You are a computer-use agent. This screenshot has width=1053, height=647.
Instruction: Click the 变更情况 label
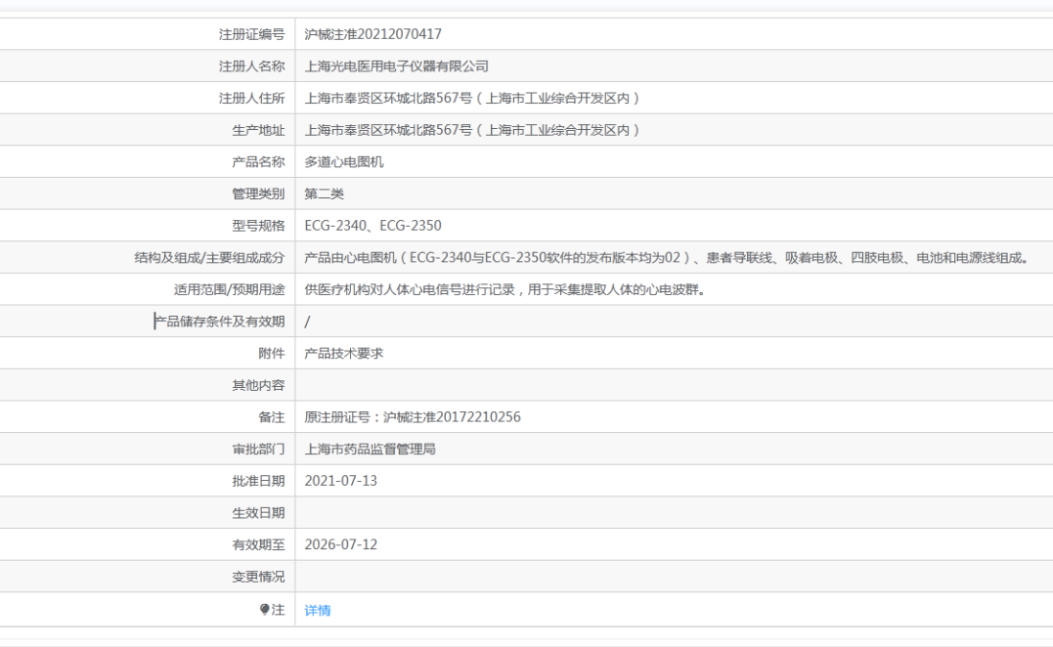coord(258,577)
